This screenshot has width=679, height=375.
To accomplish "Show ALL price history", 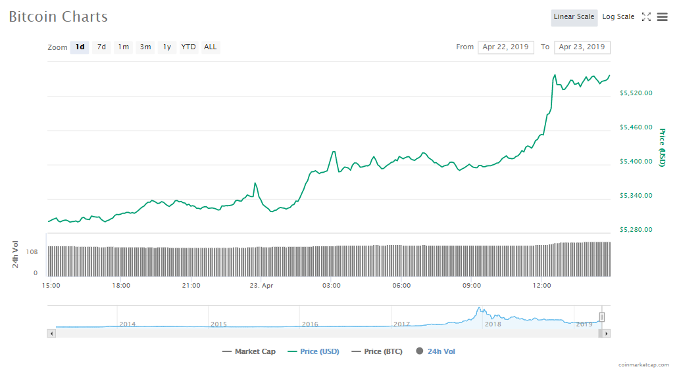I will [x=210, y=47].
